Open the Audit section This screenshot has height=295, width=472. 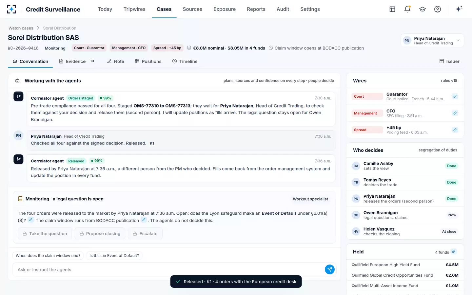283,9
